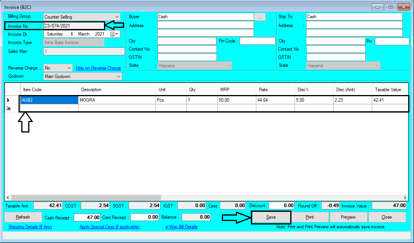Click the Buyer lookup "..." button

(260, 16)
